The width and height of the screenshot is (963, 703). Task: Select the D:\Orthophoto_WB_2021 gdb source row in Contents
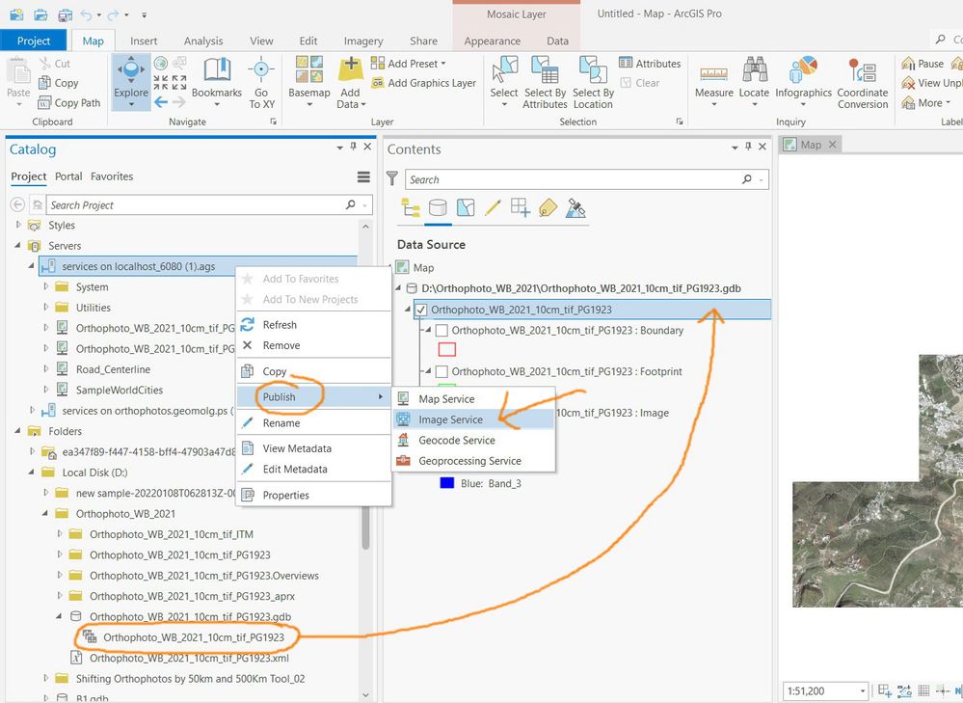581,288
